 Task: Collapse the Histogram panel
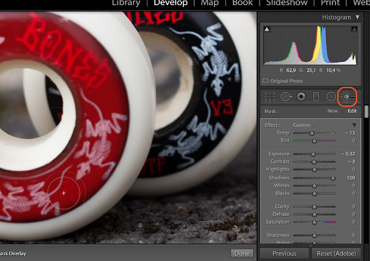357,17
